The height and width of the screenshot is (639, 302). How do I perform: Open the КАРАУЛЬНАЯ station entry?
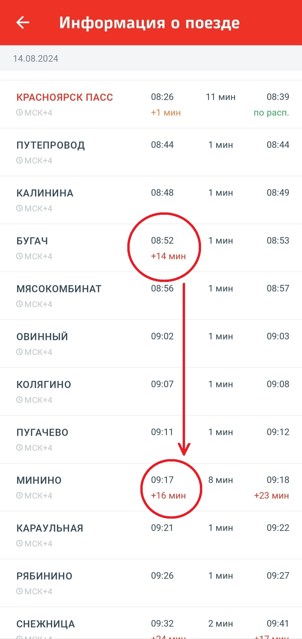[151, 535]
